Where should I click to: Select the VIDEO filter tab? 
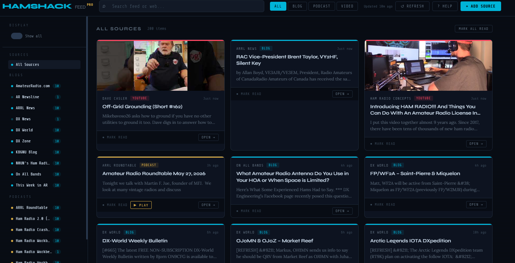(x=347, y=6)
